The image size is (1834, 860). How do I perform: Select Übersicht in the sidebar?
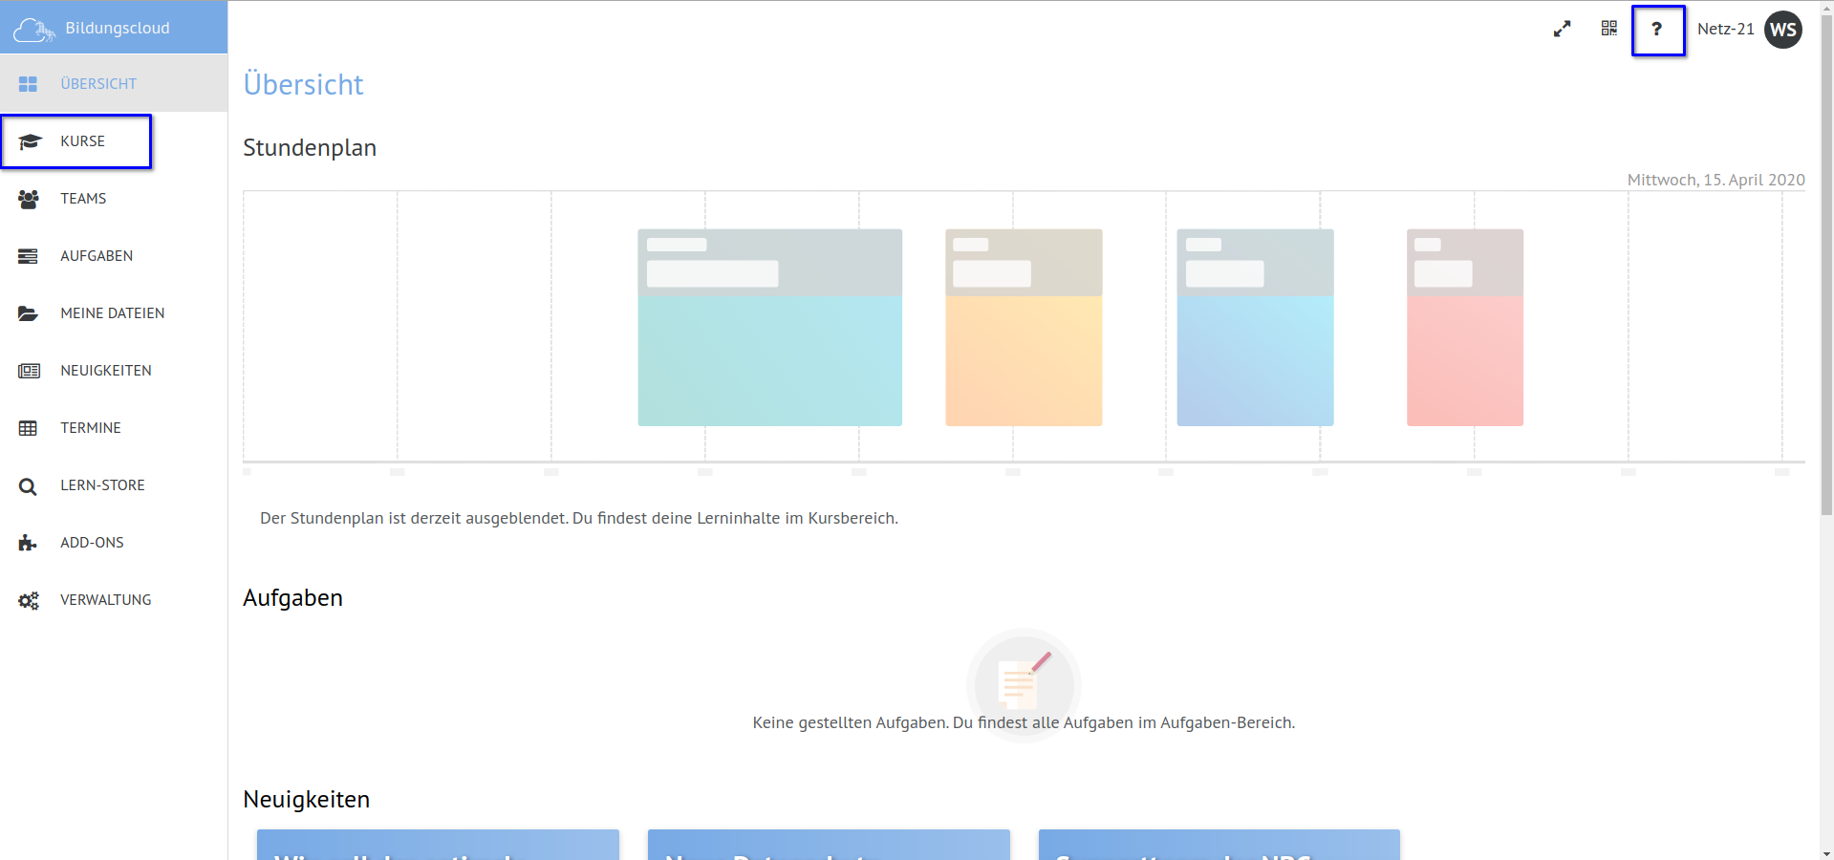coord(97,84)
